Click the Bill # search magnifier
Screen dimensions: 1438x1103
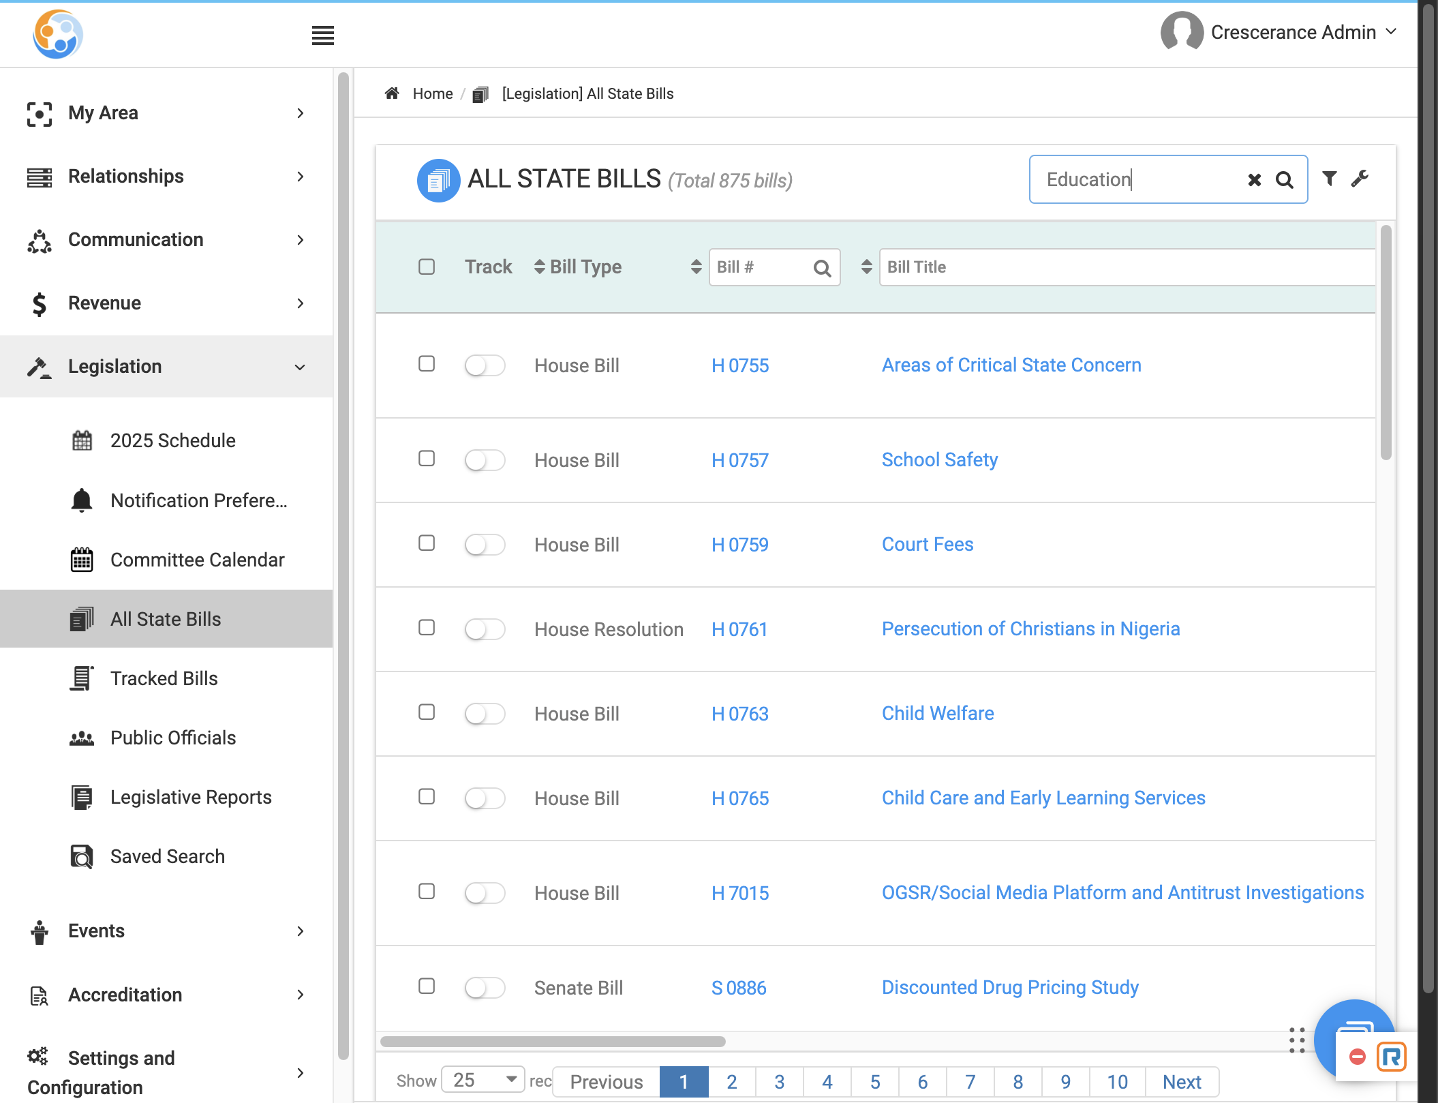823,268
